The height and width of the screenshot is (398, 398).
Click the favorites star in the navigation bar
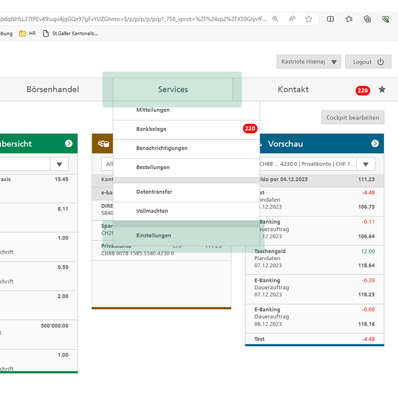[x=382, y=90]
